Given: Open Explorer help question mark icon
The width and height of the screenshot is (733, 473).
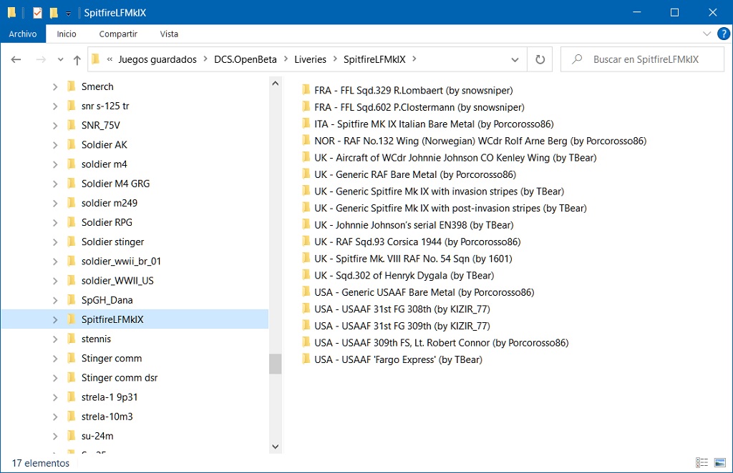Looking at the screenshot, I should pos(723,34).
